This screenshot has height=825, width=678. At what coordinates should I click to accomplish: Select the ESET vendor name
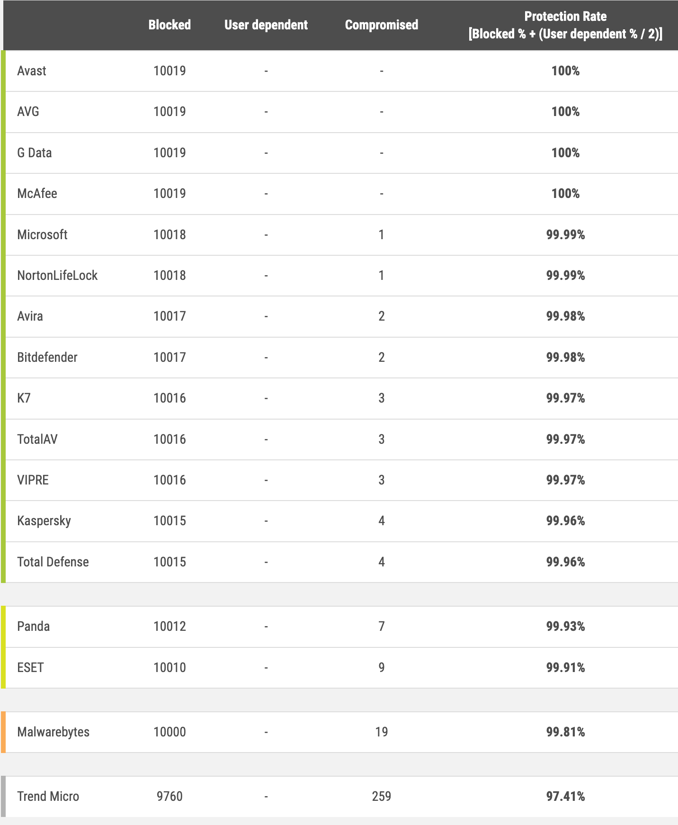pyautogui.click(x=30, y=668)
